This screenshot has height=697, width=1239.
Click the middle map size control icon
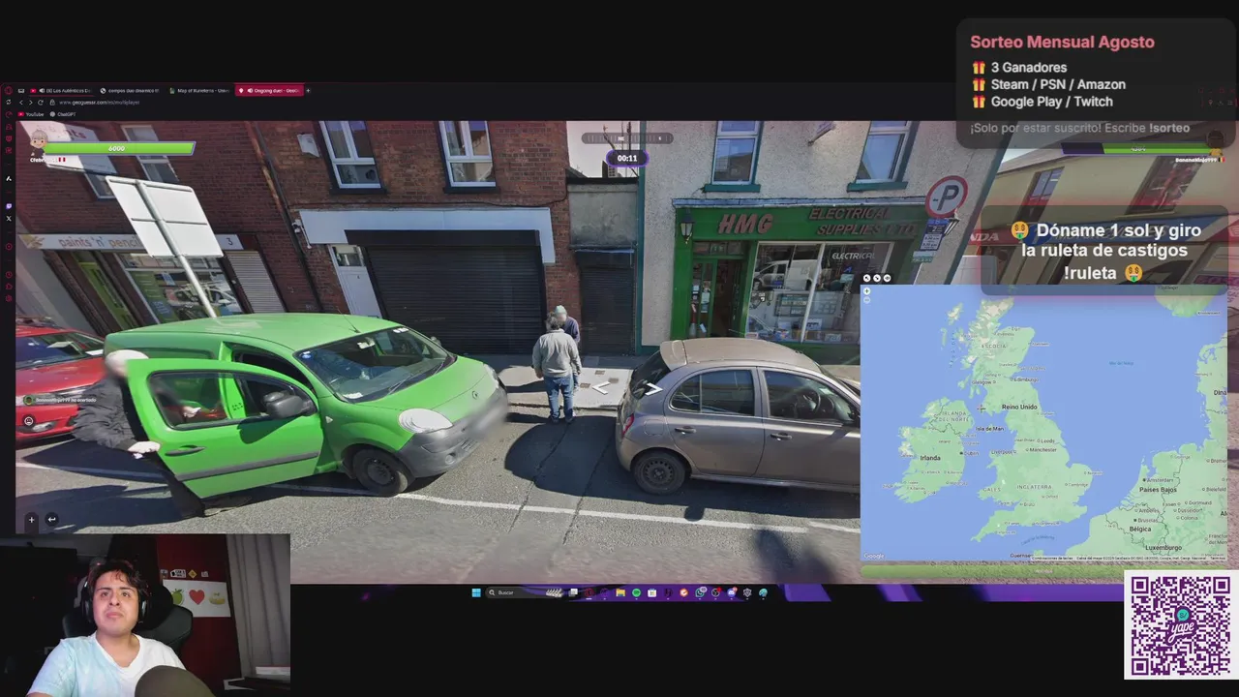pos(877,278)
